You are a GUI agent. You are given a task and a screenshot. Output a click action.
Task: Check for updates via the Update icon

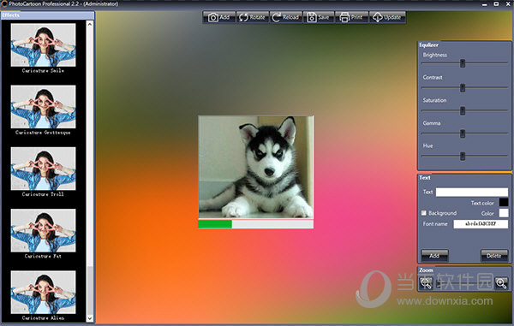coord(387,17)
